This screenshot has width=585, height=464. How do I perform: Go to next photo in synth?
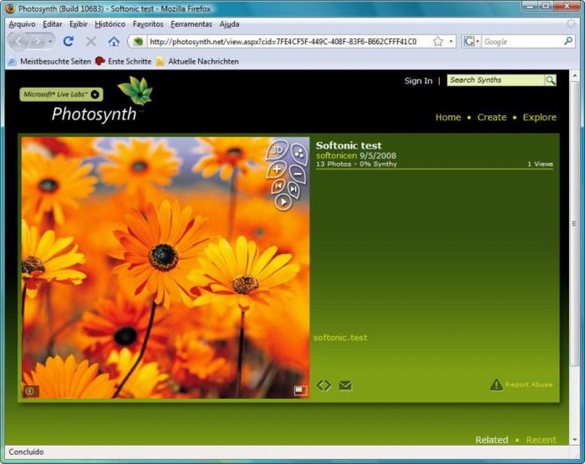[x=294, y=189]
